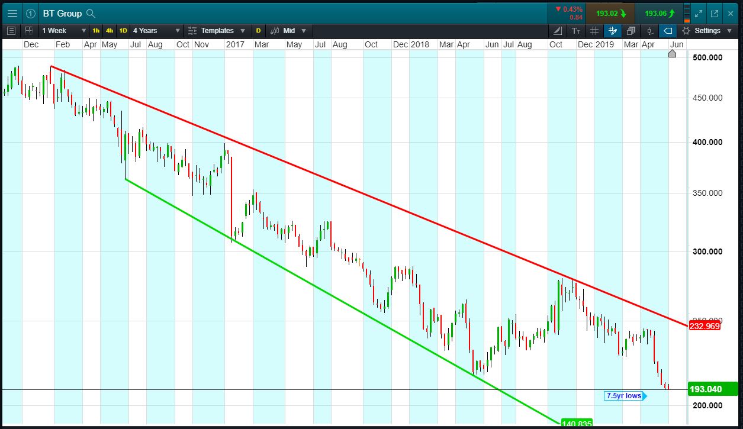Click the sell price 193.02 button
The width and height of the screenshot is (743, 429).
[x=609, y=13]
